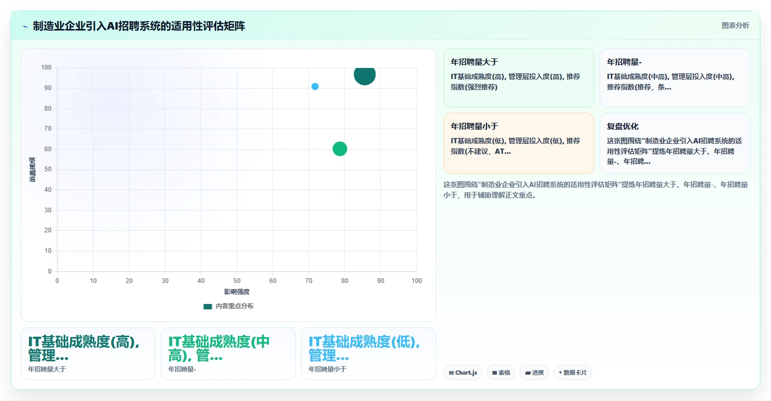Click the 影响强度 x-axis label
Image resolution: width=771 pixels, height=401 pixels.
237,292
